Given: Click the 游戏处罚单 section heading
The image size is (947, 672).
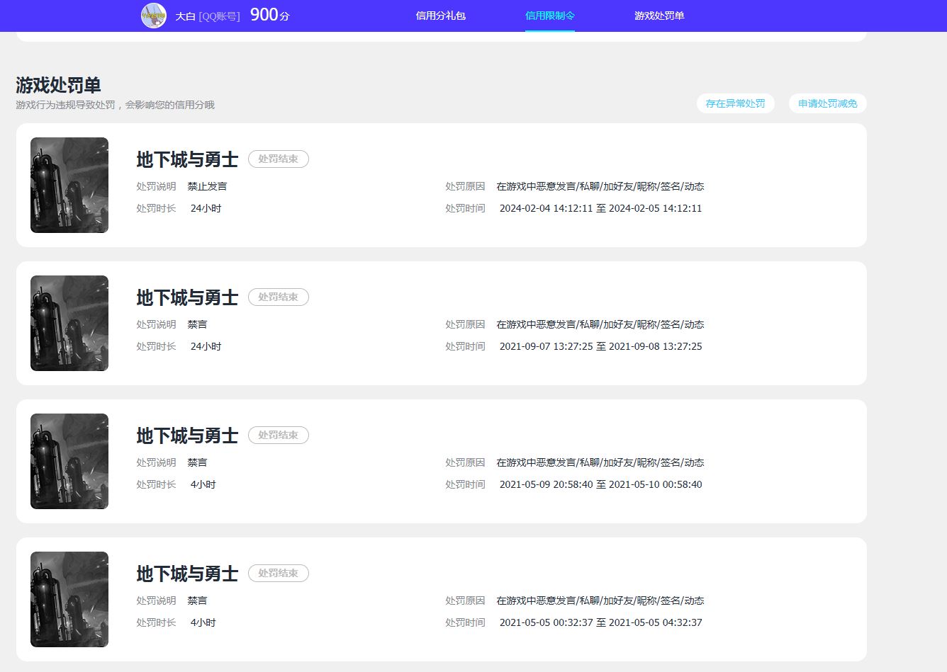Looking at the screenshot, I should click(58, 85).
